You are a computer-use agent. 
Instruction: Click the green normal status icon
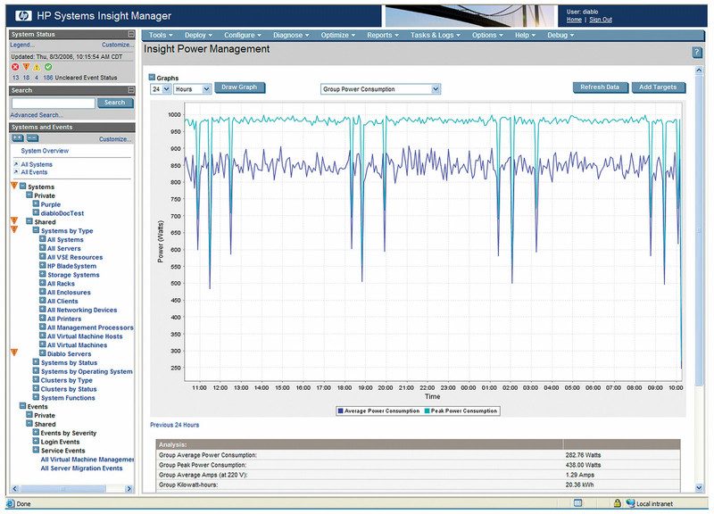click(48, 66)
